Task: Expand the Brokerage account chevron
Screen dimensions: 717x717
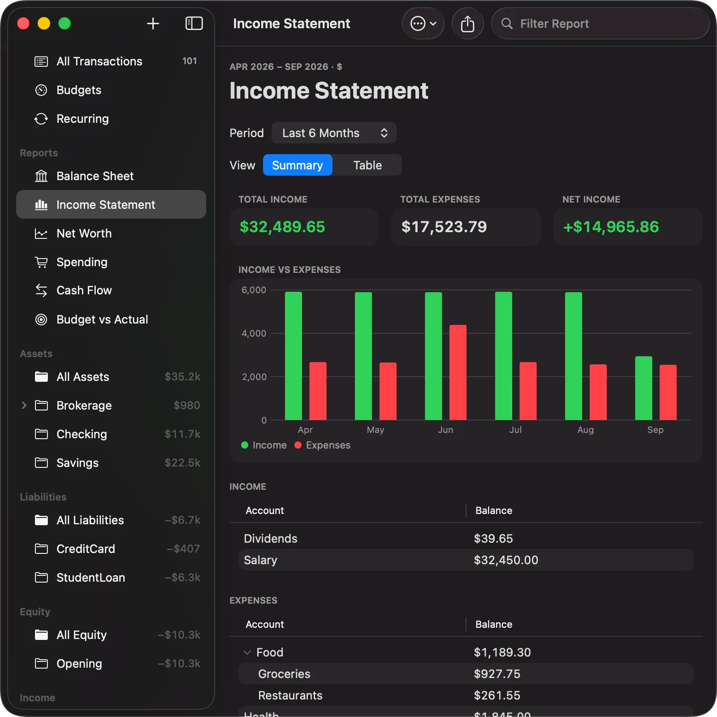Action: click(x=24, y=406)
